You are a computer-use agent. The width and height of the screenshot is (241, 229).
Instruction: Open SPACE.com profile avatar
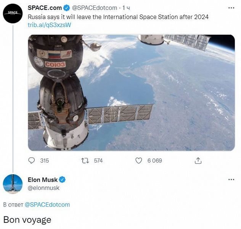13,14
